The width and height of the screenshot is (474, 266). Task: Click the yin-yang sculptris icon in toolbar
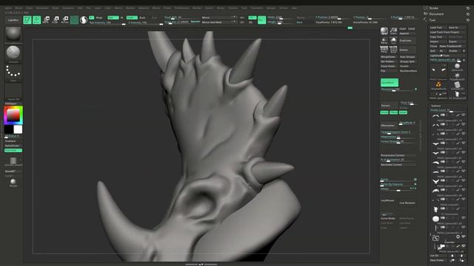pos(84,20)
